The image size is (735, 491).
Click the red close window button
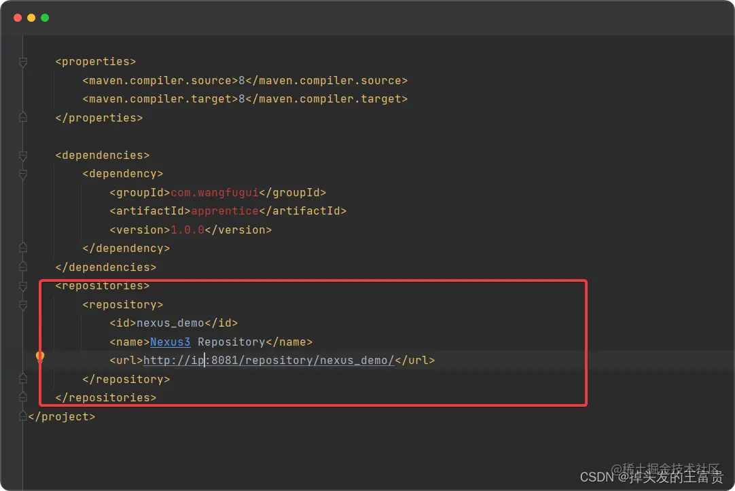tap(18, 18)
